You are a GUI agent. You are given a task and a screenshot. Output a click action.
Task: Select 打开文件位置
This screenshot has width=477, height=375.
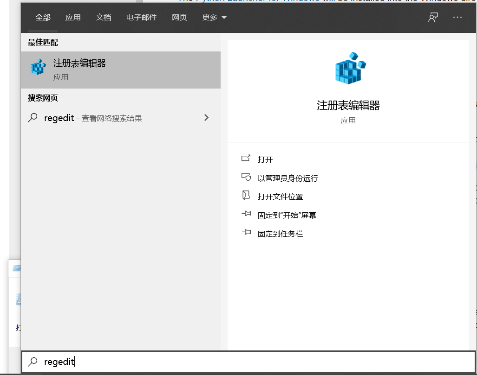(x=280, y=197)
